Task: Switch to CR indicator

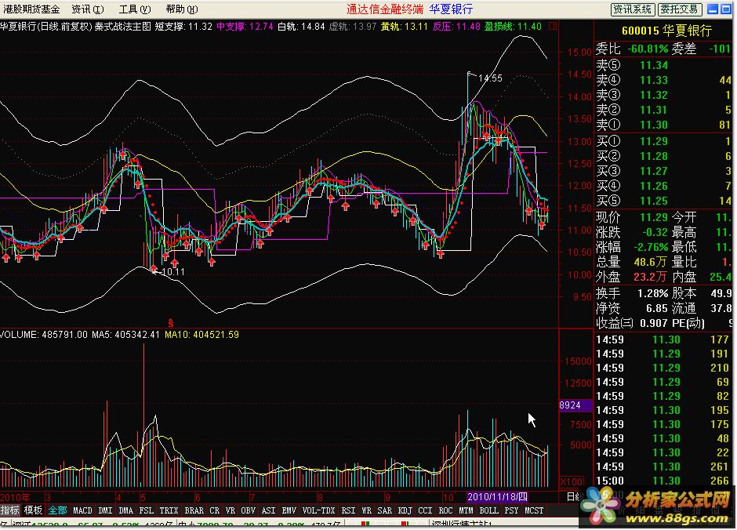Action: coord(214,510)
